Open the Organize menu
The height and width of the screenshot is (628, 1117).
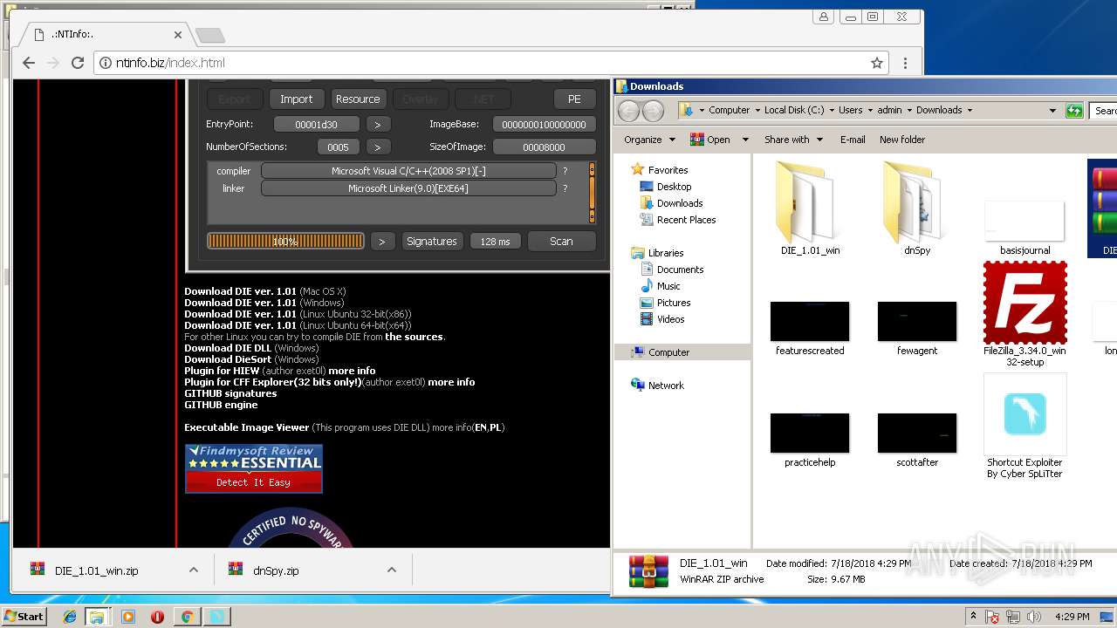(649, 140)
